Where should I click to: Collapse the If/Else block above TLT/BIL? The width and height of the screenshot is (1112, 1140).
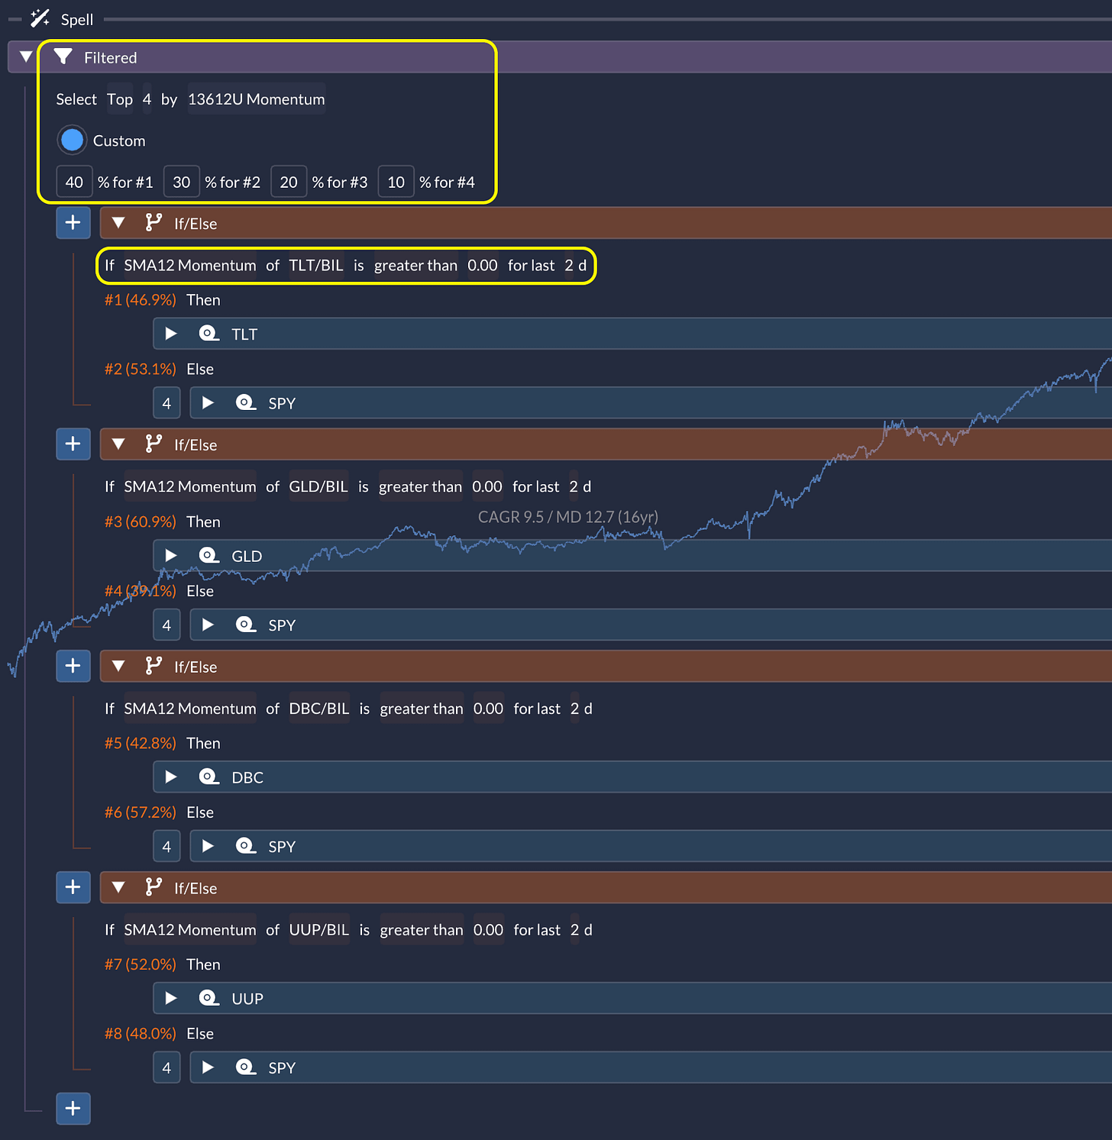(118, 223)
